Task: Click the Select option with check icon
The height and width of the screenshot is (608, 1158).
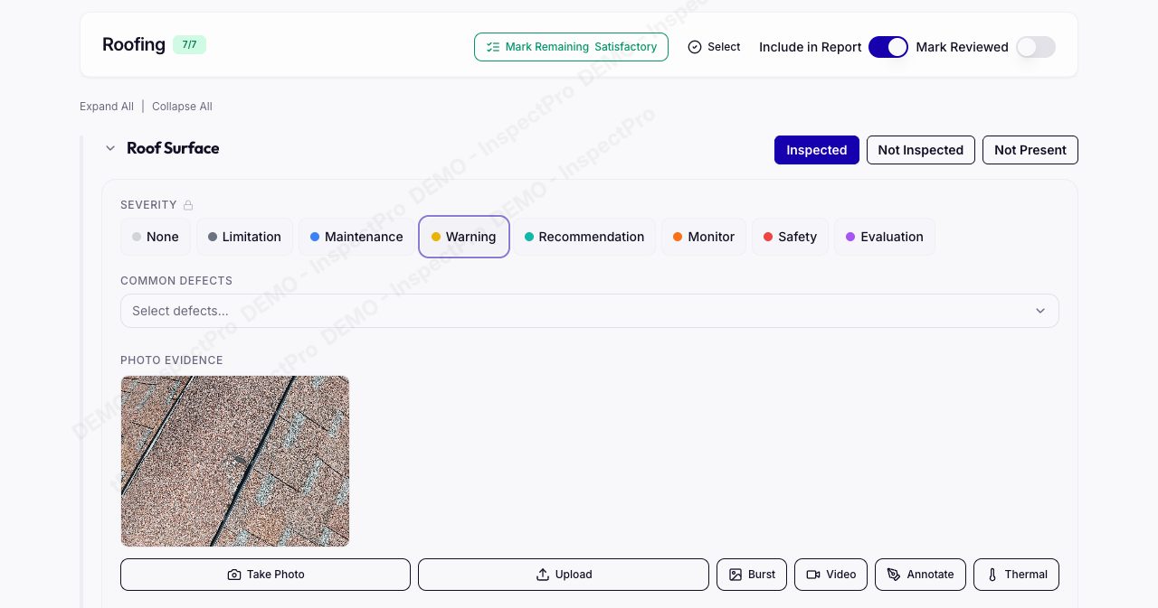Action: (x=714, y=47)
